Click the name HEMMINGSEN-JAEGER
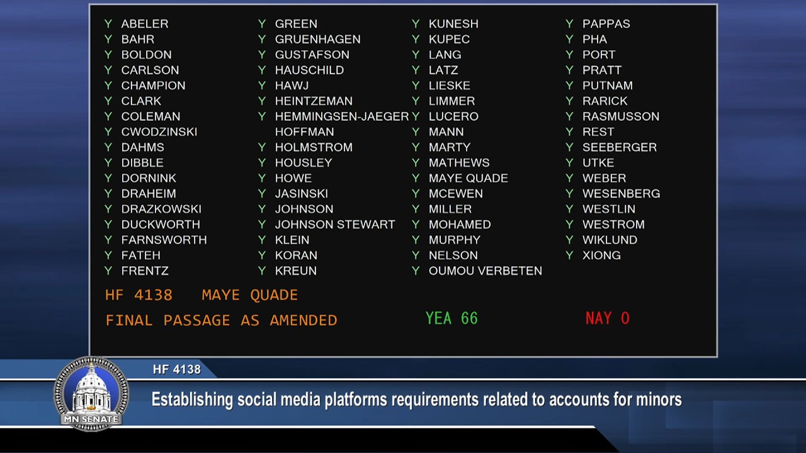806x453 pixels. (x=342, y=116)
